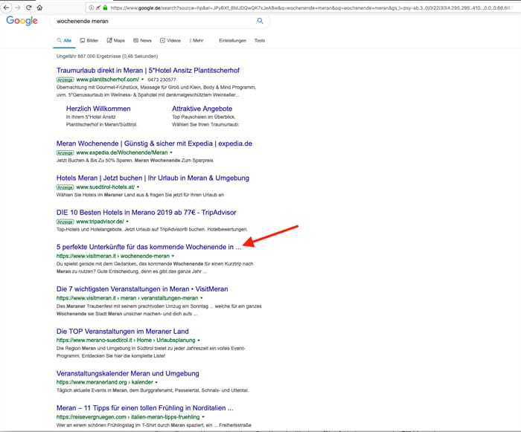Click phone number 0473 230577
Viewport: 521px width, 432px height.
click(x=162, y=80)
